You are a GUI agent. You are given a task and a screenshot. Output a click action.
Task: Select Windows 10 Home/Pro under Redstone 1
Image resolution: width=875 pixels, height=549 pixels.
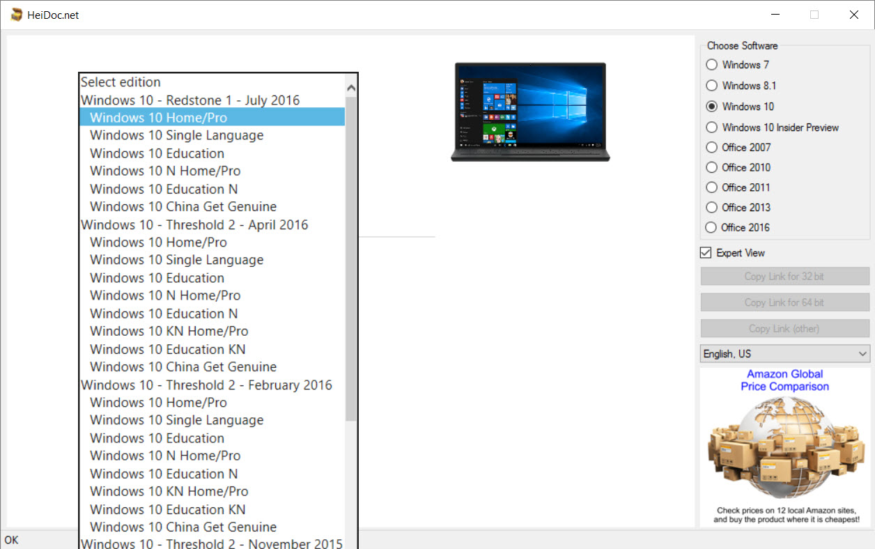212,118
